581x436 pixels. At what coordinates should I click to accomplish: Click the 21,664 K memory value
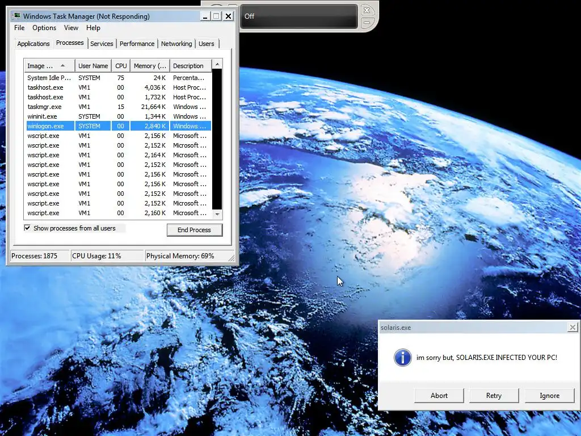click(x=153, y=107)
